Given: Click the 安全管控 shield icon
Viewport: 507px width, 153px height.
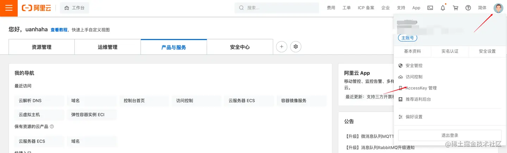Looking at the screenshot, I should [400, 66].
